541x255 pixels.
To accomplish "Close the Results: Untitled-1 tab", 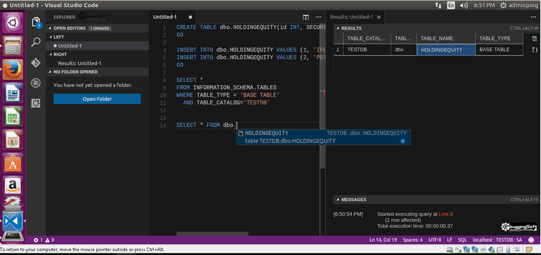I will [378, 17].
